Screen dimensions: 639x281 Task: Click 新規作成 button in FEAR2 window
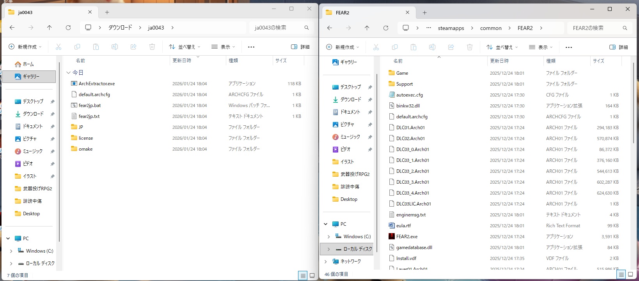pyautogui.click(x=342, y=47)
